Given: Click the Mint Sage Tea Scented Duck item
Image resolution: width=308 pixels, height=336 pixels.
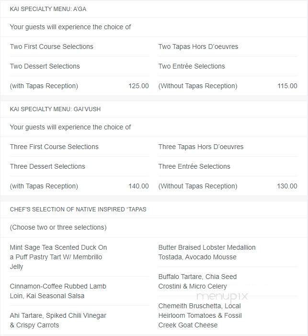Looking at the screenshot, I should click(58, 257).
